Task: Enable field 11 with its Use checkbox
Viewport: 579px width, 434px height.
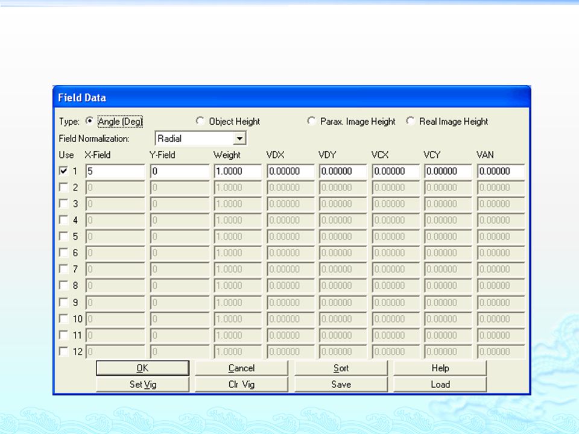Action: (63, 335)
